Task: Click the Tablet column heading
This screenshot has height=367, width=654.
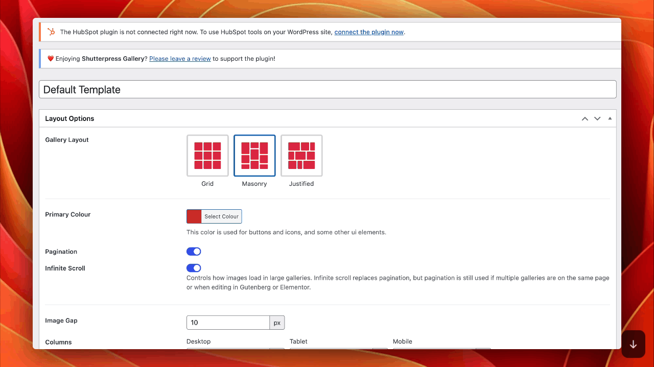Action: pos(298,341)
